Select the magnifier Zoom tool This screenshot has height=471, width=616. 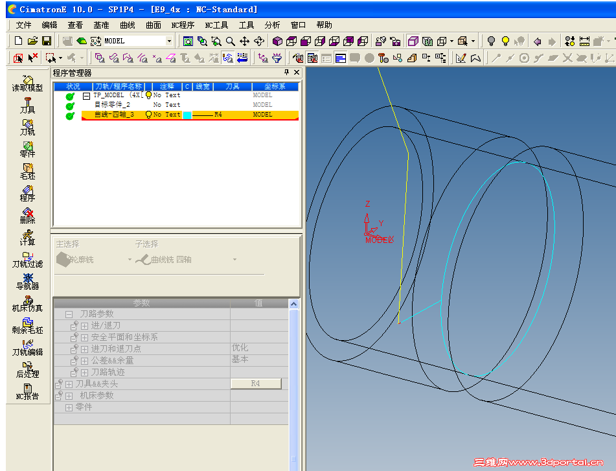click(231, 41)
